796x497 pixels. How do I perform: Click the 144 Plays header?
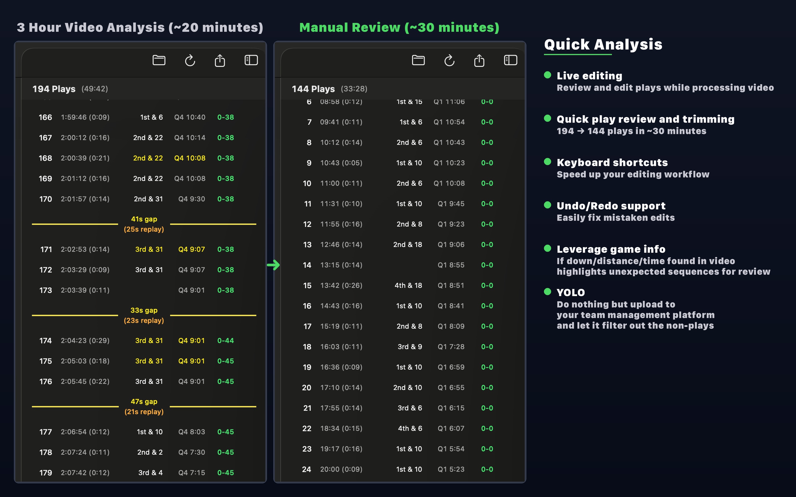coord(313,89)
